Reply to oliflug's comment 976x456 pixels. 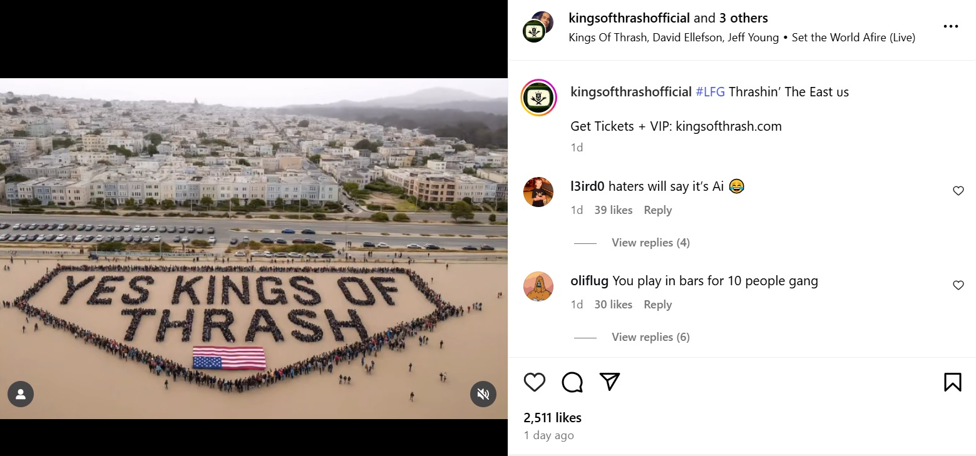[x=657, y=305]
